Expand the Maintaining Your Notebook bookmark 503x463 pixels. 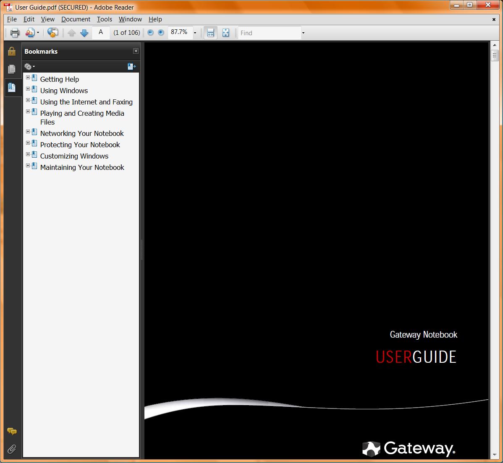[28, 166]
